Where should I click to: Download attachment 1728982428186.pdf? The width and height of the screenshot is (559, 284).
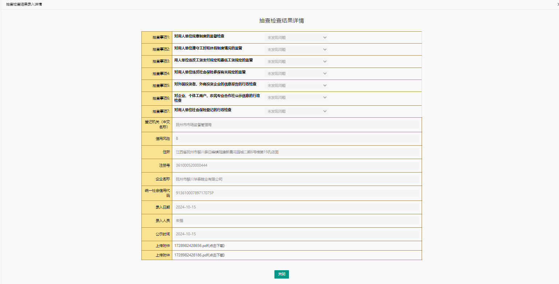click(199, 255)
